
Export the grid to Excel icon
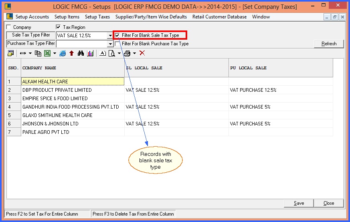[x=47, y=53]
